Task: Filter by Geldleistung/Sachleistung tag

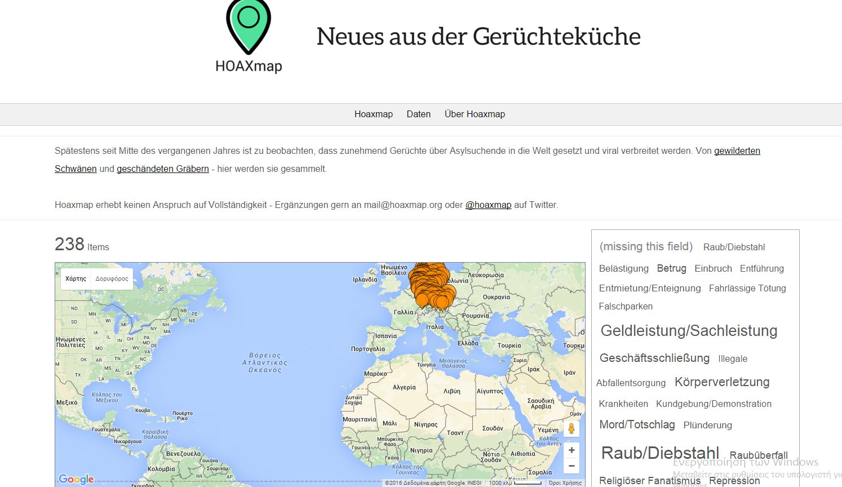Action: pos(689,331)
